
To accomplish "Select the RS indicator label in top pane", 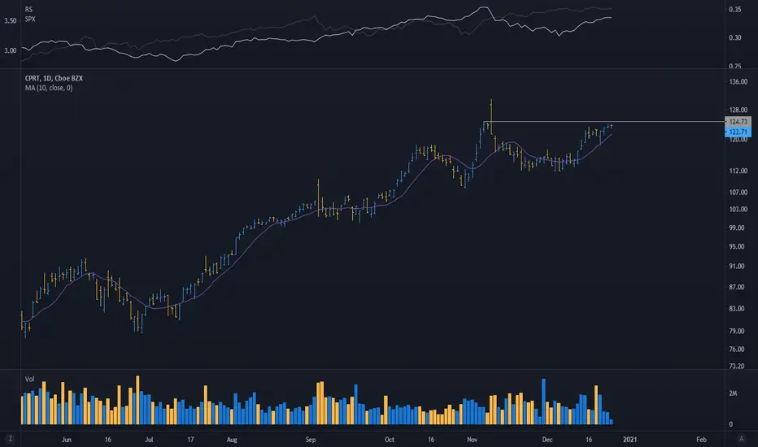I will point(28,9).
